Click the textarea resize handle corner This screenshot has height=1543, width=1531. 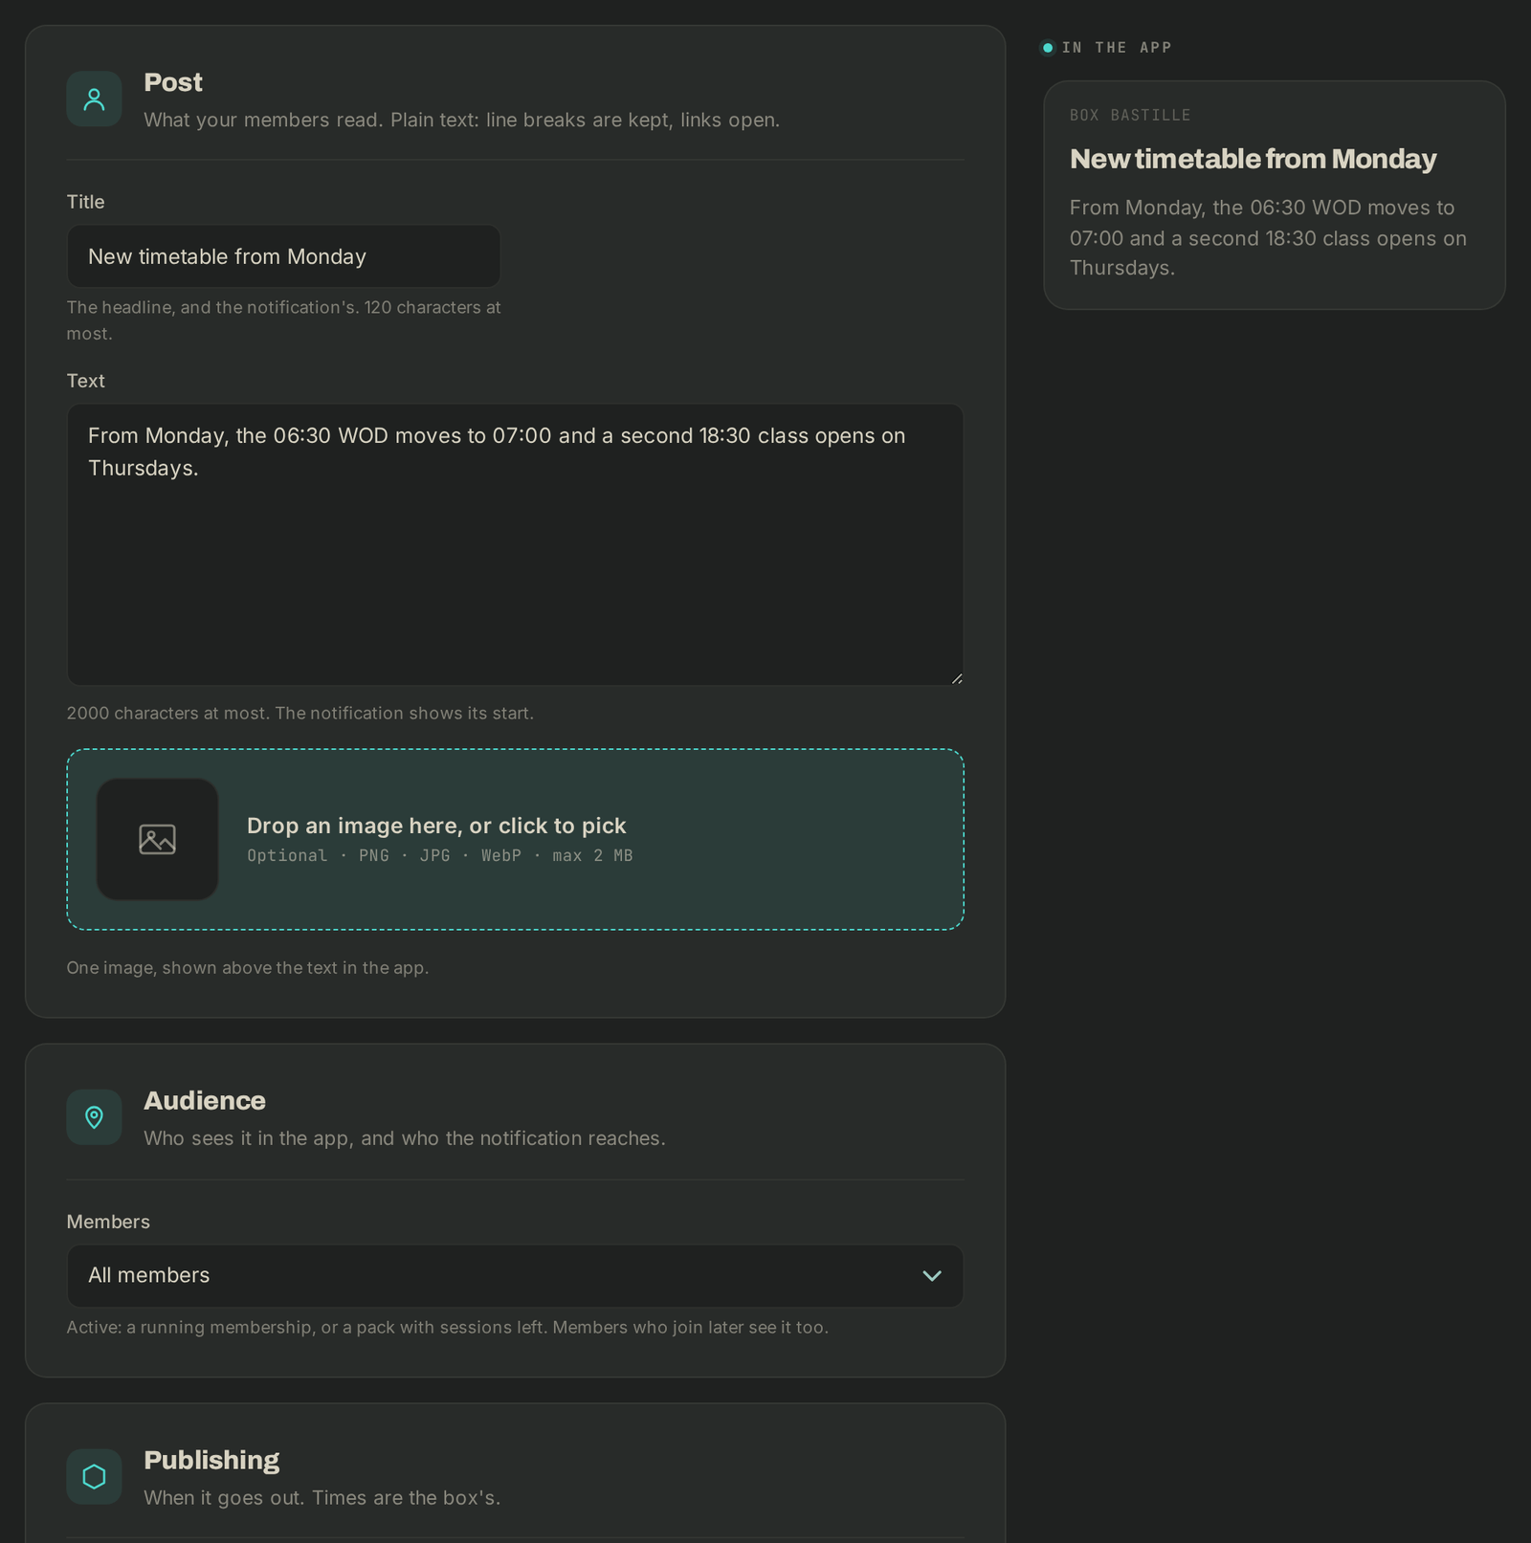(x=956, y=677)
